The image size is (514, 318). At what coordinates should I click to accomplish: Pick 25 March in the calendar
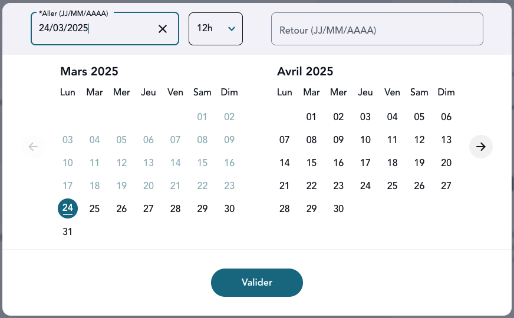pos(94,208)
